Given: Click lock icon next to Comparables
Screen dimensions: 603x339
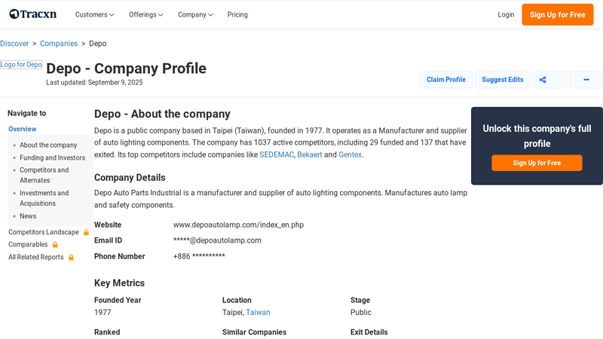Looking at the screenshot, I should coord(55,245).
